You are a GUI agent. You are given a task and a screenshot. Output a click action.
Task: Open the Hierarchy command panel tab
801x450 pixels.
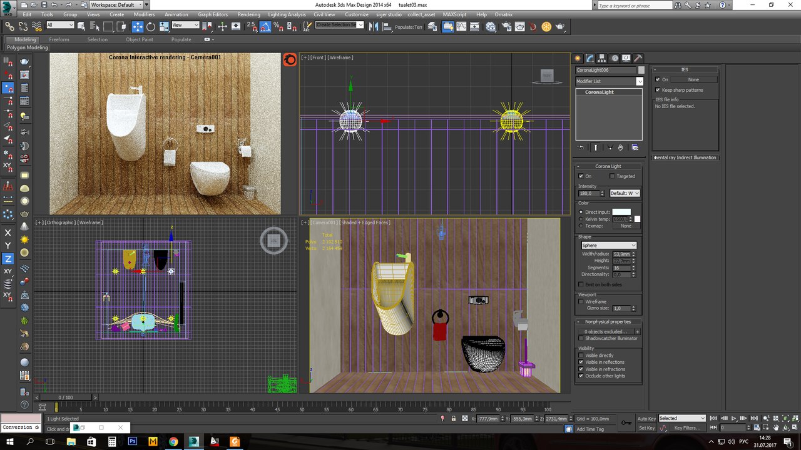pyautogui.click(x=602, y=58)
